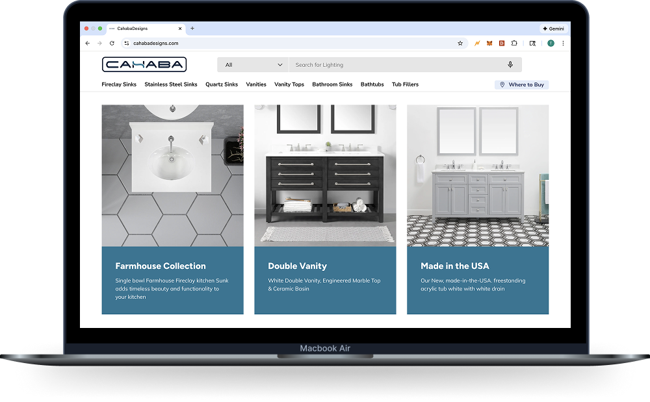This screenshot has width=650, height=402.
Task: Open the MetaMask fox extension icon
Action: 489,44
